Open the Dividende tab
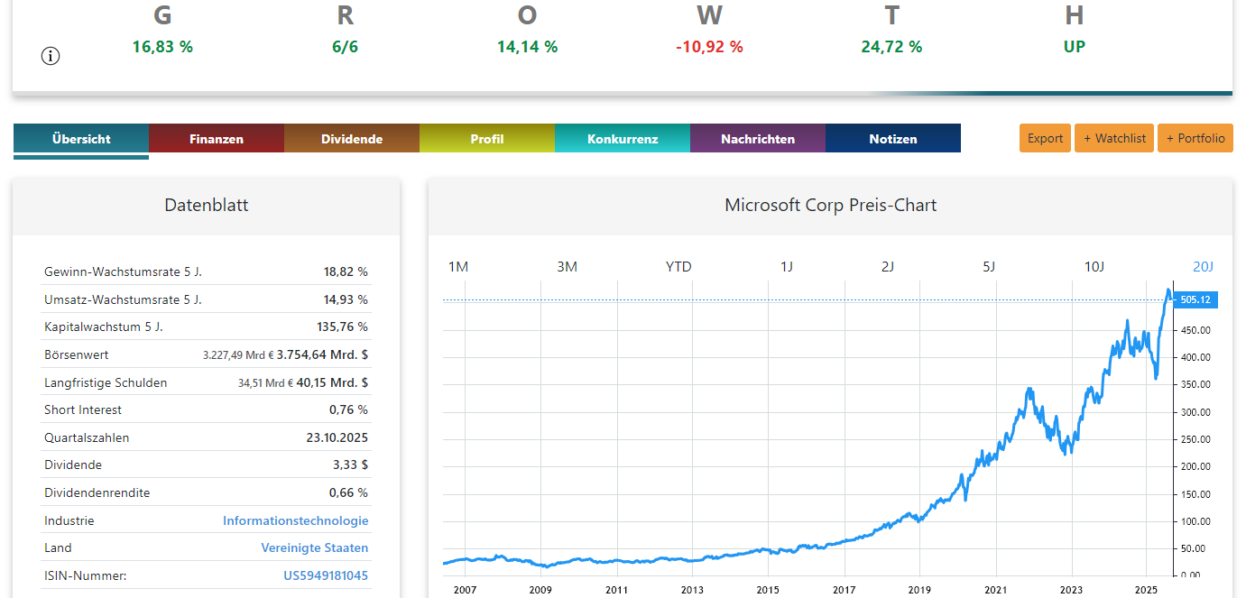This screenshot has width=1246, height=598. tap(352, 139)
